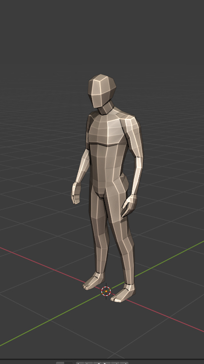Viewport: 204px width, 364px height.
Task: Click the 3D cursor at the world origin
Action: pyautogui.click(x=106, y=291)
